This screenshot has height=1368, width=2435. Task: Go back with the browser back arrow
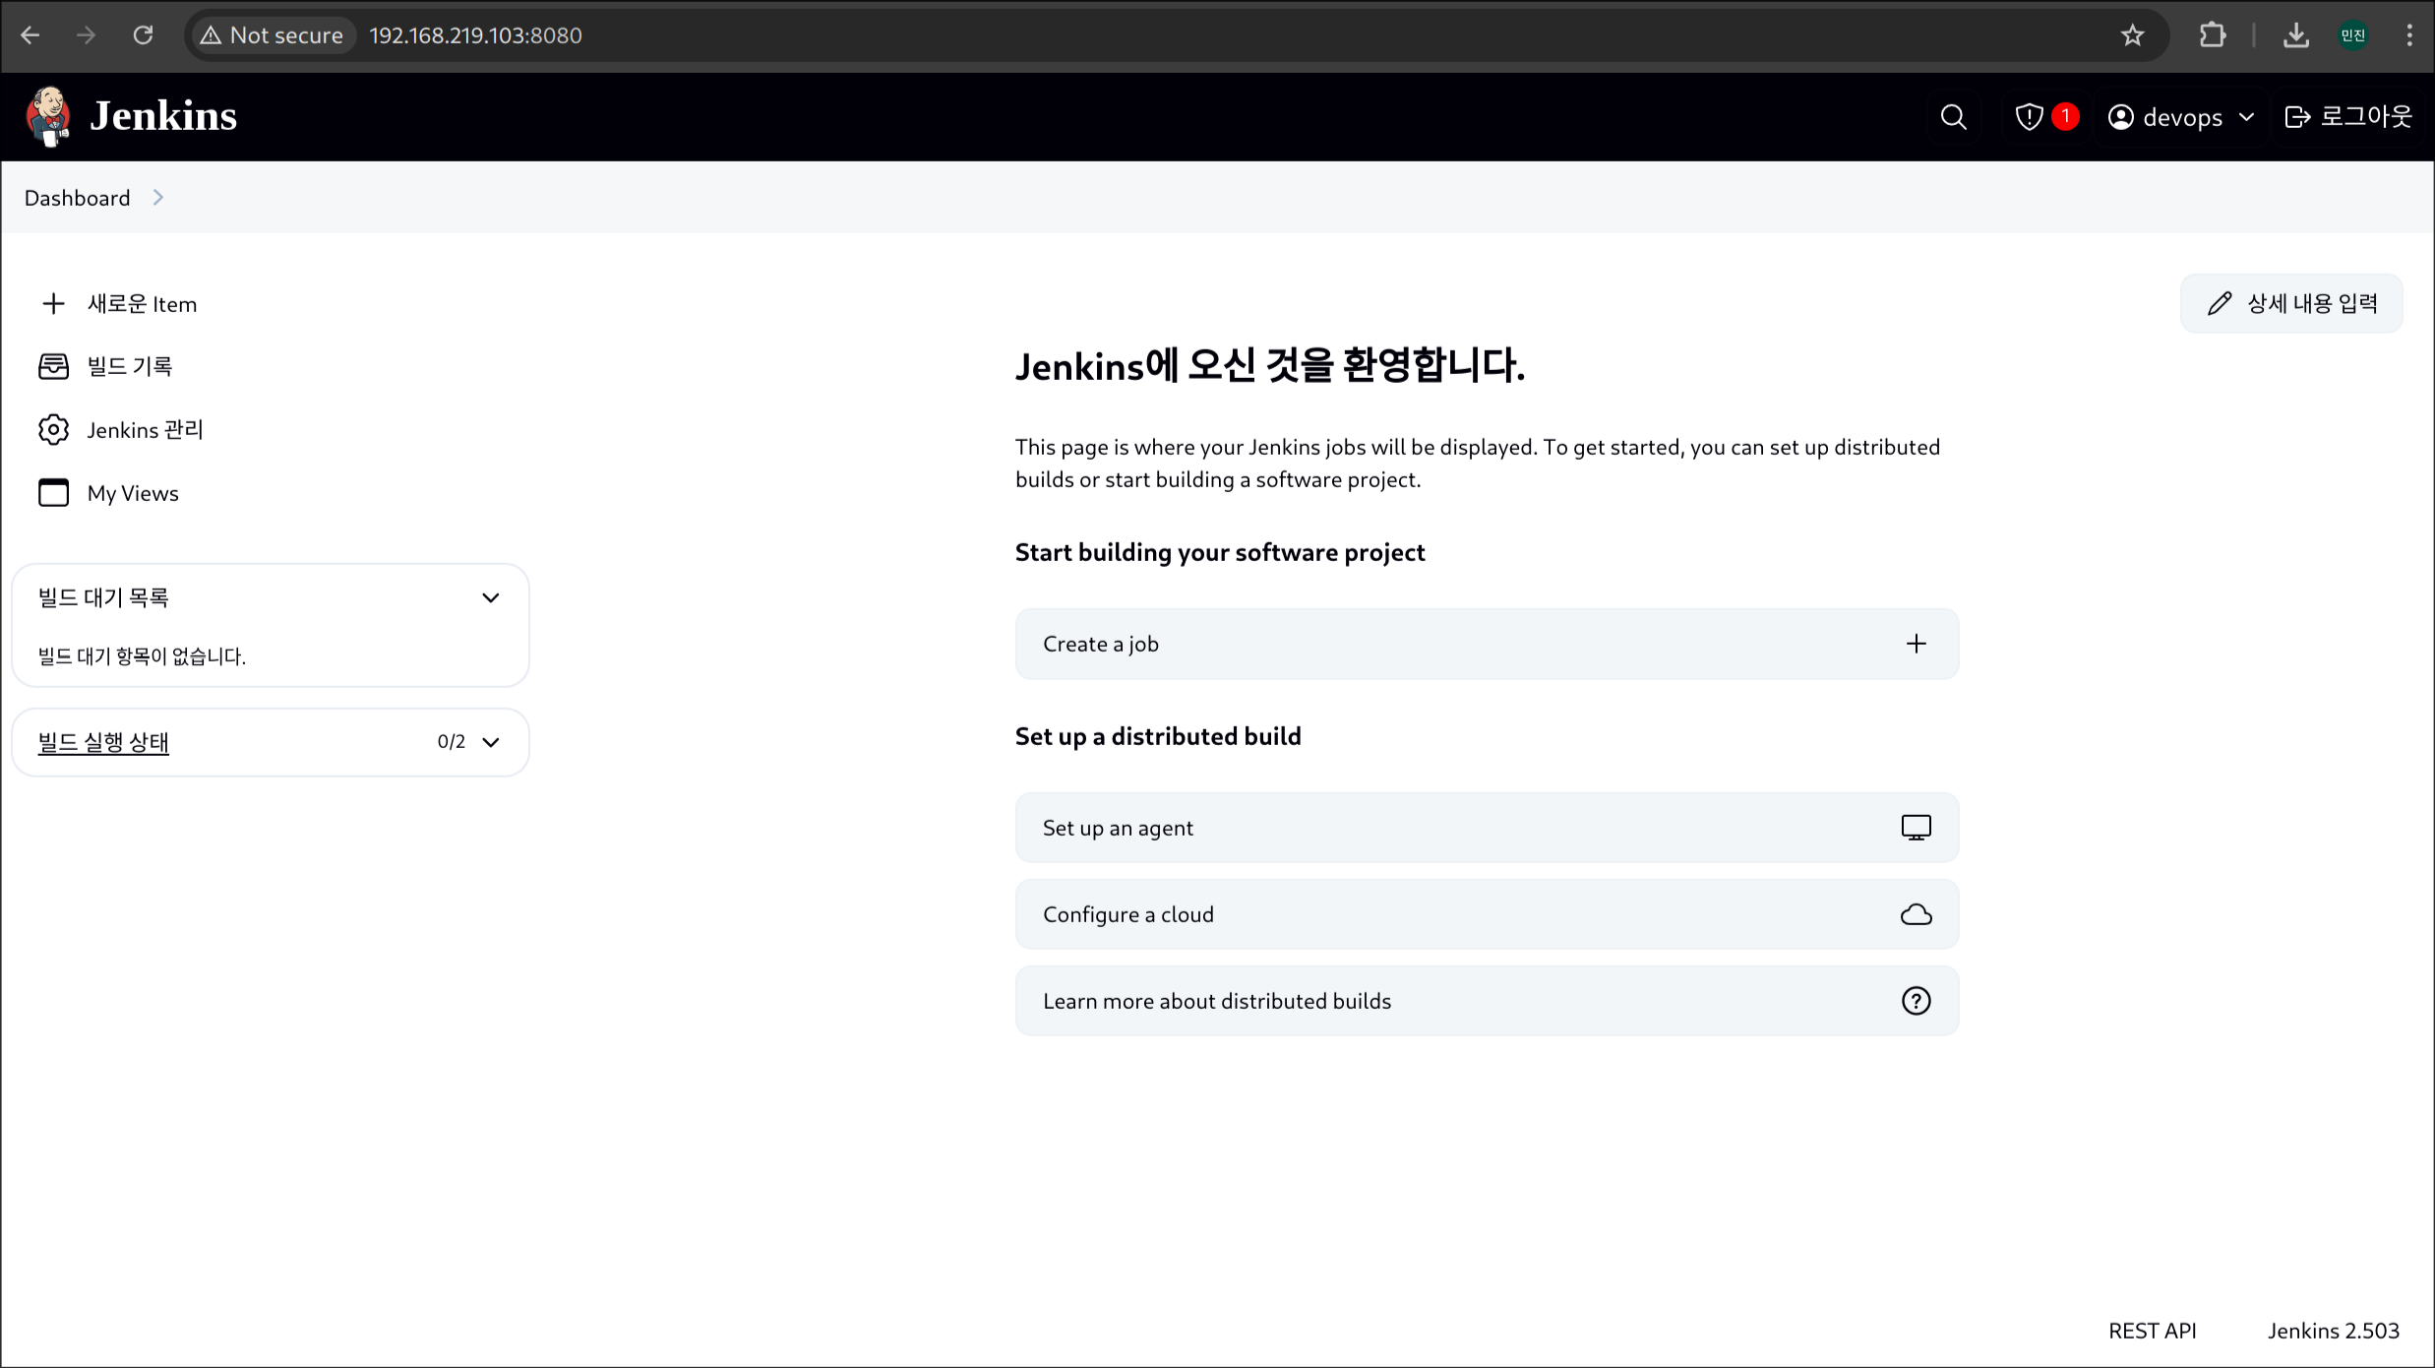coord(30,35)
